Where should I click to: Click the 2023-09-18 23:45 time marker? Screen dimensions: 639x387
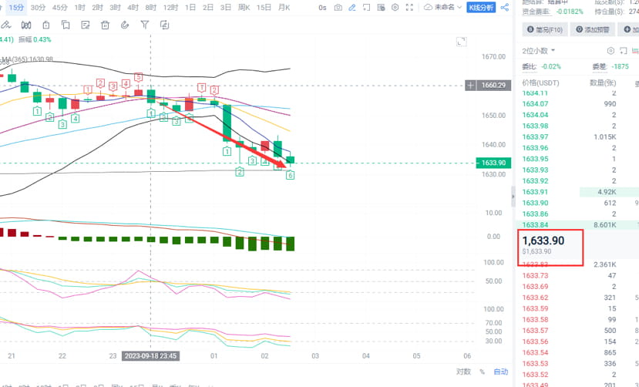tap(151, 355)
